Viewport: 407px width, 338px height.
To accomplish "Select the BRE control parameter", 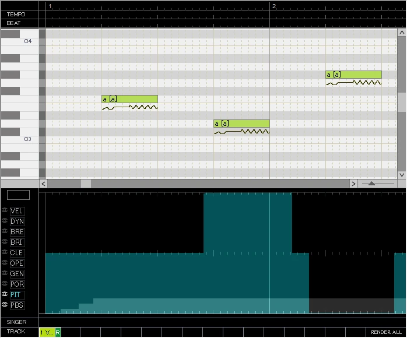I will point(17,231).
